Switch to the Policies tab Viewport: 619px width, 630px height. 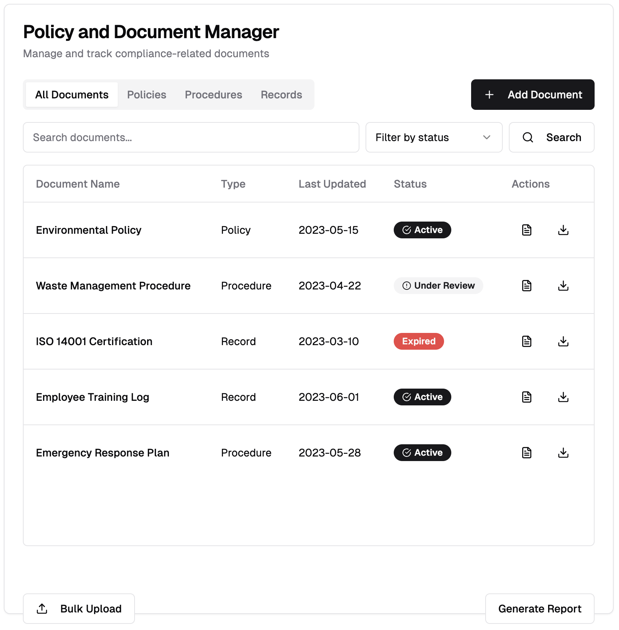[146, 95]
